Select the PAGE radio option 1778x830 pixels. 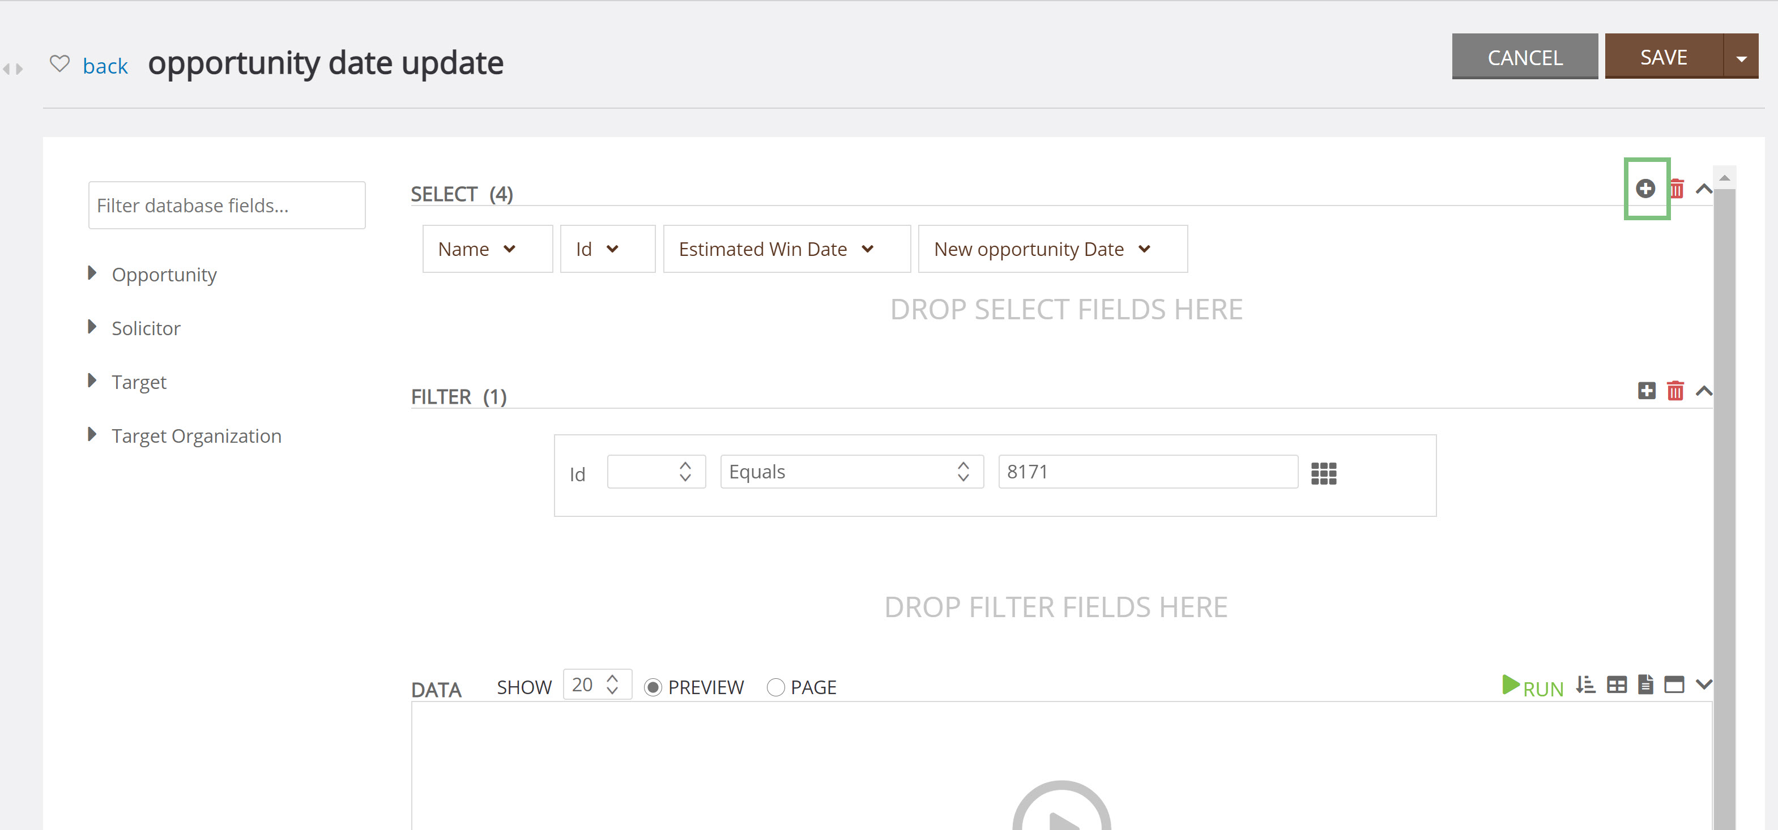pos(776,687)
